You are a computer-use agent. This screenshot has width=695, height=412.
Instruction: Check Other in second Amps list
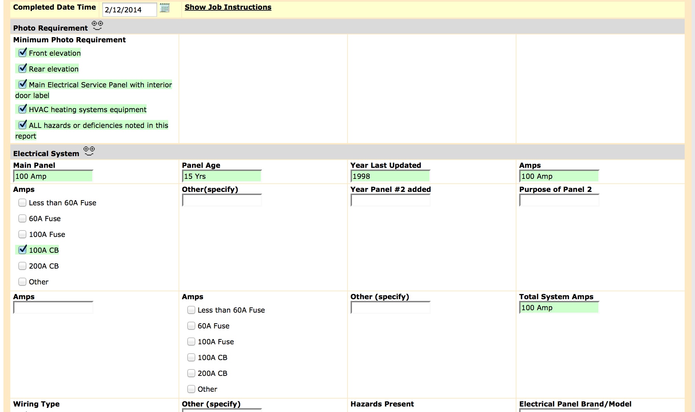[x=191, y=389]
